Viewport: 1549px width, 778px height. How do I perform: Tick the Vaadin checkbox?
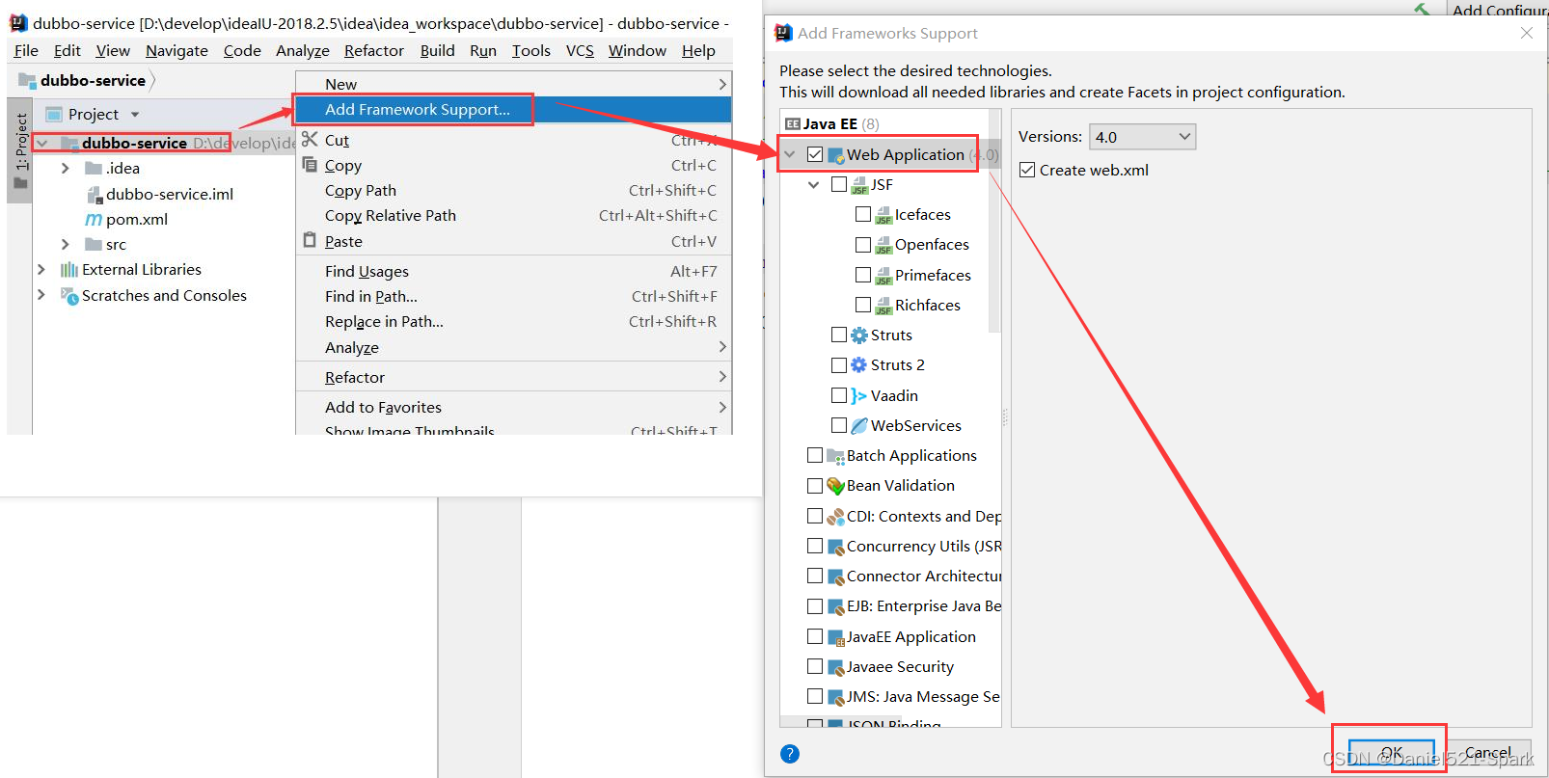pyautogui.click(x=839, y=395)
